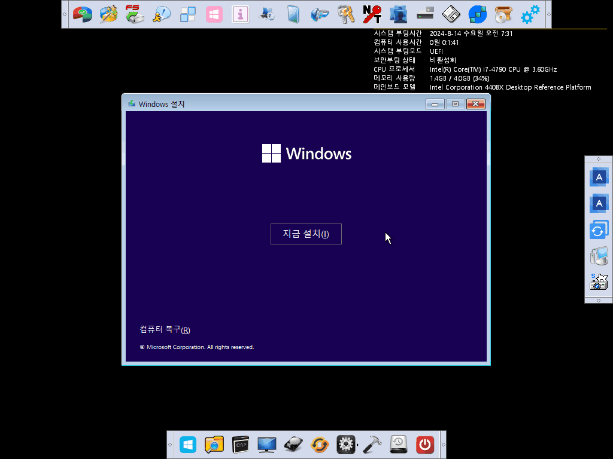
Task: Launch the command prompt icon
Action: [x=241, y=445]
